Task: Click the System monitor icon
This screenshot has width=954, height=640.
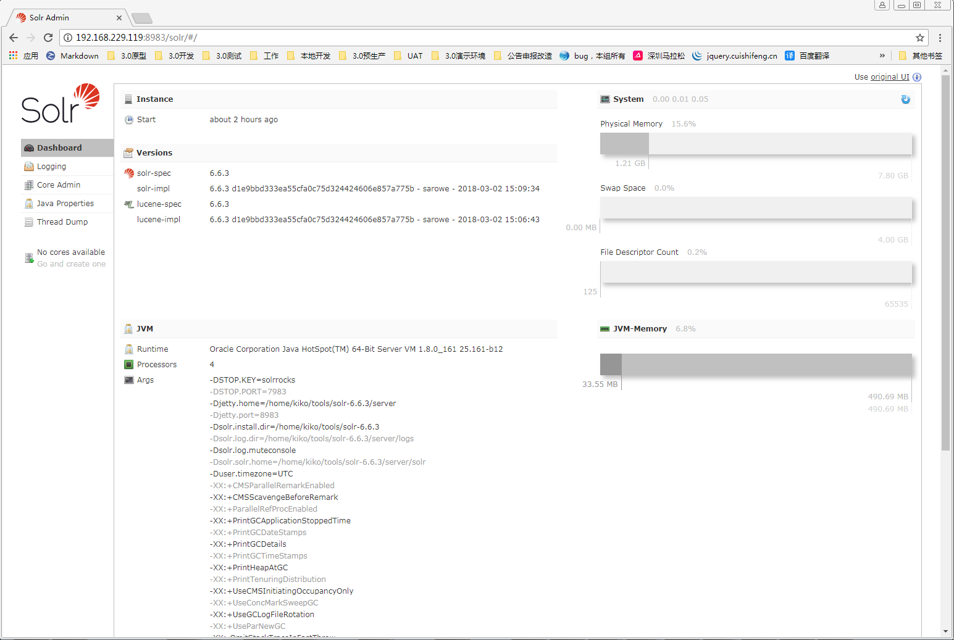Action: coord(605,99)
